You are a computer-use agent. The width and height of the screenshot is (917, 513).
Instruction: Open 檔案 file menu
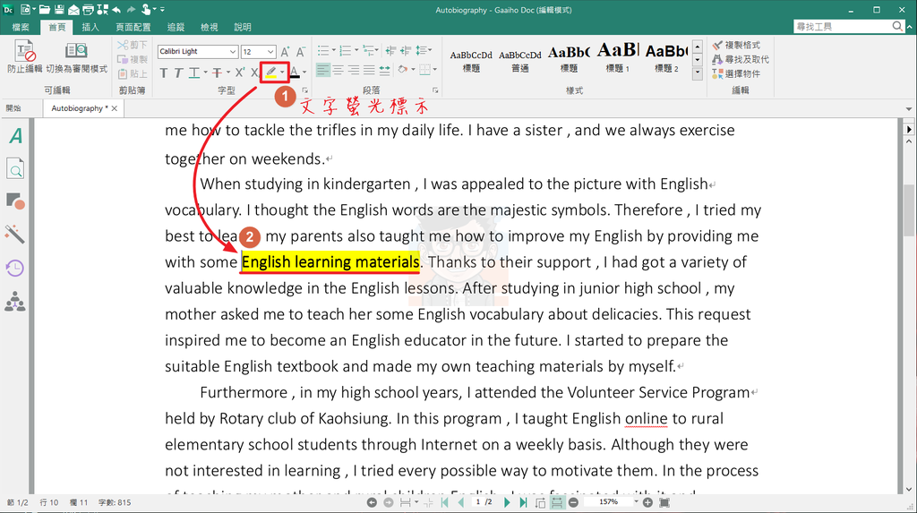tap(21, 27)
